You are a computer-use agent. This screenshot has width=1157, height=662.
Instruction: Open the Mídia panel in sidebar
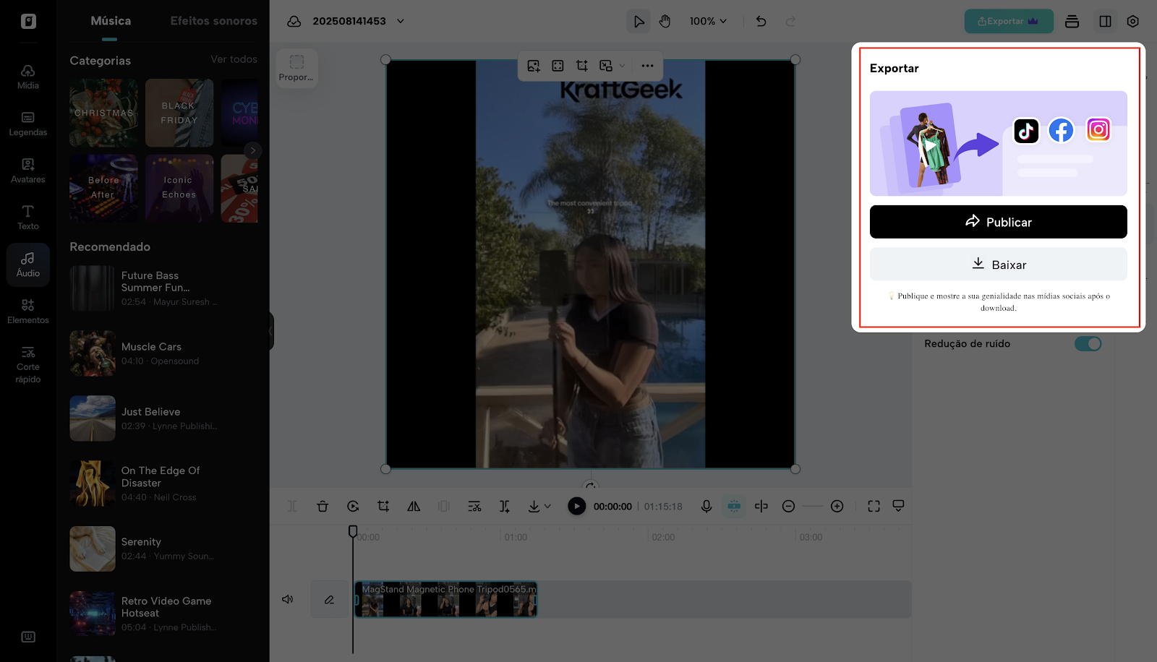(x=28, y=77)
